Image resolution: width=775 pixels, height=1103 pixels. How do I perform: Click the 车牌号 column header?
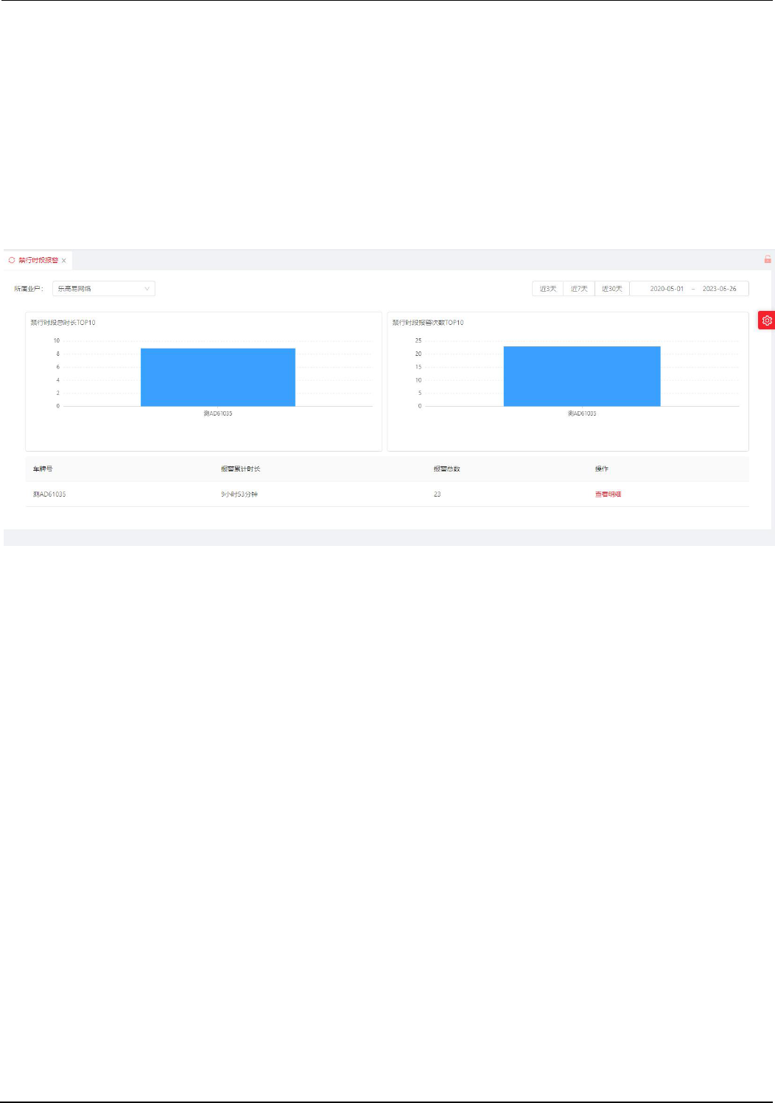tap(43, 469)
